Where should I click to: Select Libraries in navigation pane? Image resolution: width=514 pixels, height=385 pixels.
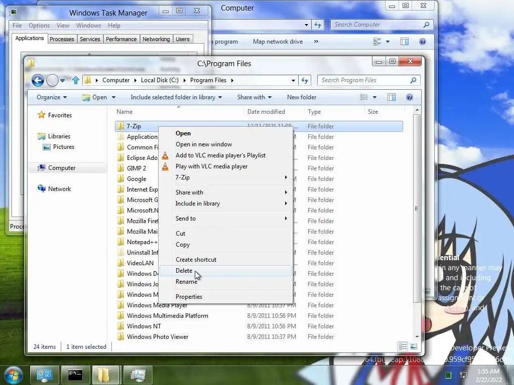coord(59,136)
